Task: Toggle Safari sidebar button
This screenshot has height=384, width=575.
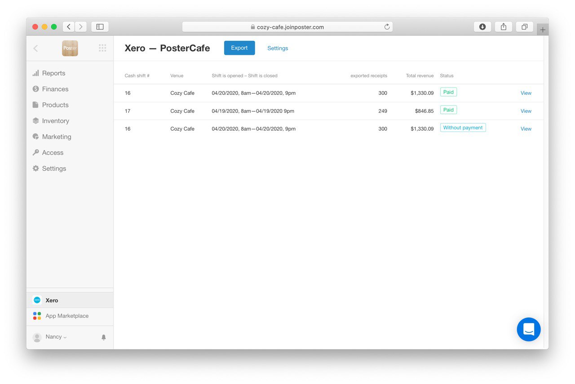Action: [100, 27]
